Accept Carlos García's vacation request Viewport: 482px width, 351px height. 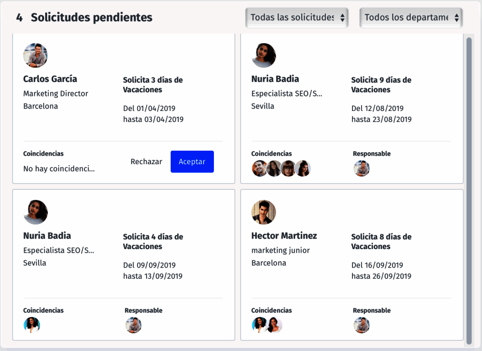192,162
